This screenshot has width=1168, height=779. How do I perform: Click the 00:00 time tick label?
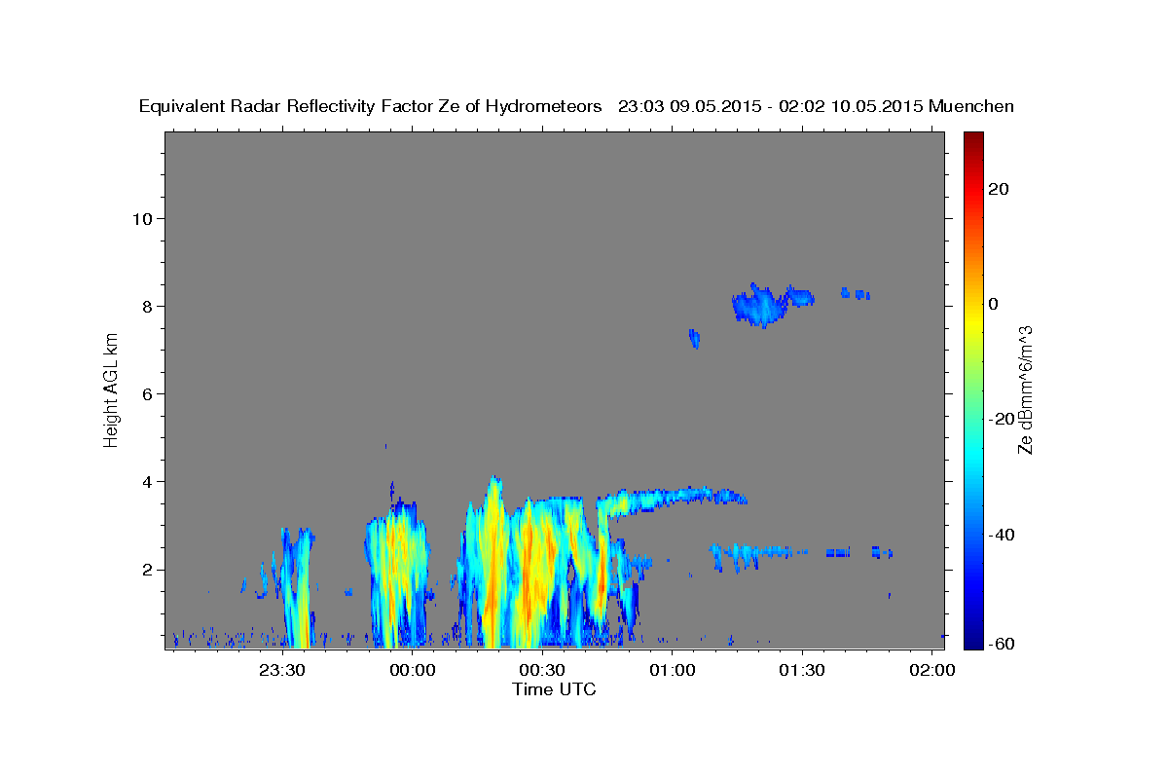pos(413,671)
